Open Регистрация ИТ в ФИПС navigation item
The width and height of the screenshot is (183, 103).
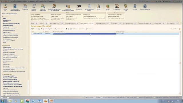[x=10, y=78]
